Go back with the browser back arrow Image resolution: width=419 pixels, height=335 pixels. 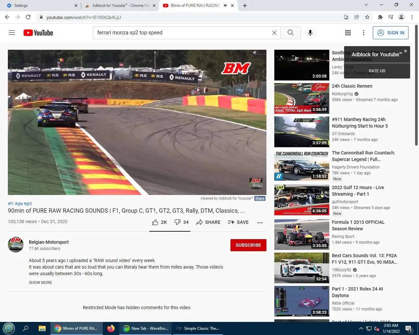click(x=7, y=17)
